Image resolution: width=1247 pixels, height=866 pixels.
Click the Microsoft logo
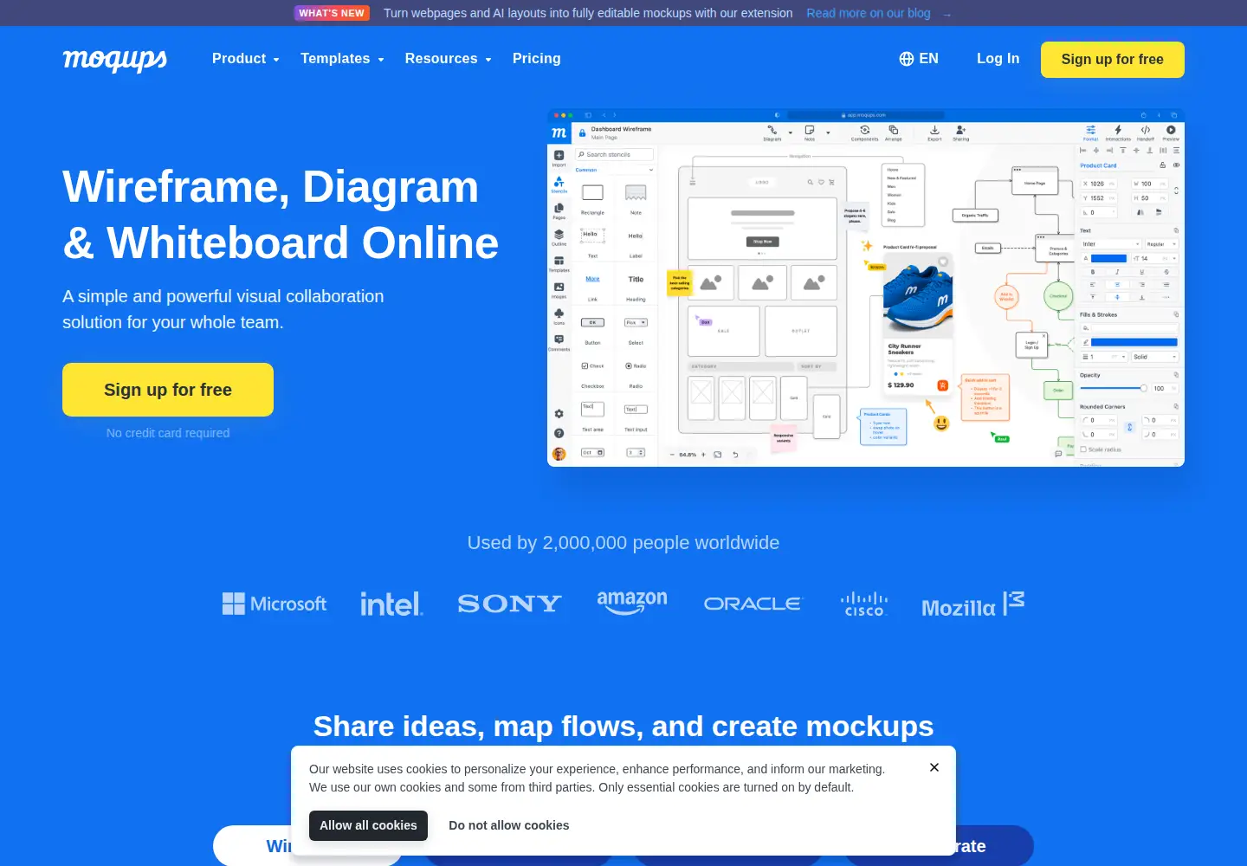point(275,604)
